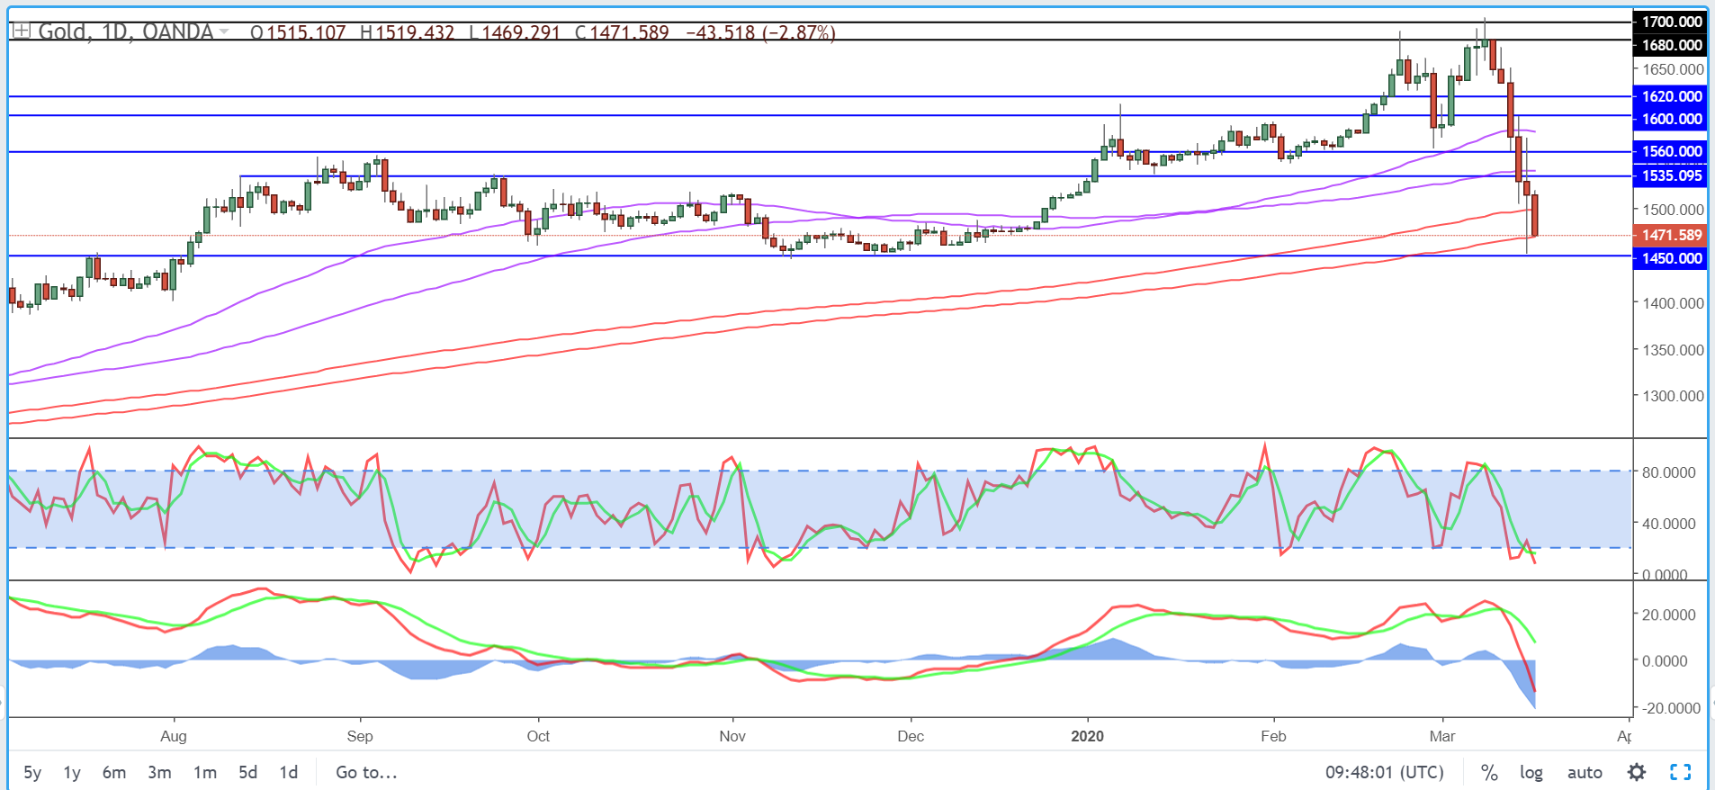The width and height of the screenshot is (1715, 790).
Task: Click the 1620.000 horizontal line label
Action: click(x=1672, y=96)
